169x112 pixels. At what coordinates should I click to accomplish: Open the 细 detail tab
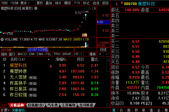point(129,110)
